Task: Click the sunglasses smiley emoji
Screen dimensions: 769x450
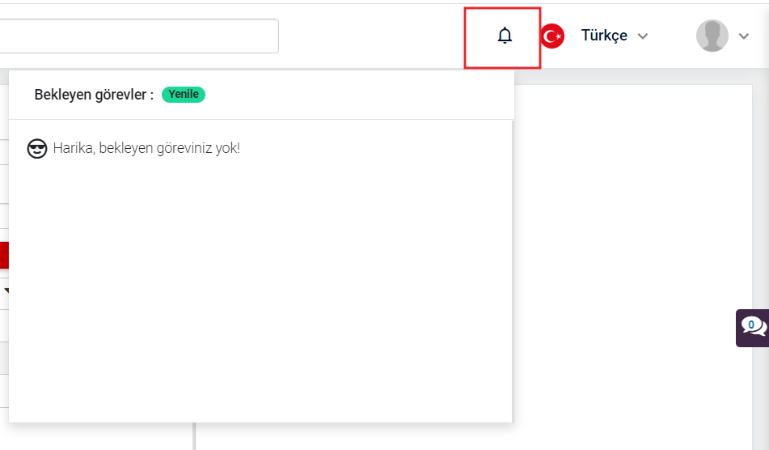Action: (x=36, y=148)
